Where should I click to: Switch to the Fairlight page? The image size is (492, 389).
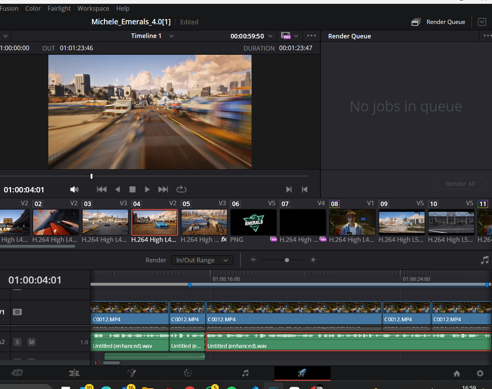(245, 373)
